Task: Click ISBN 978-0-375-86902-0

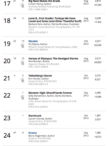Action: [38, 50]
